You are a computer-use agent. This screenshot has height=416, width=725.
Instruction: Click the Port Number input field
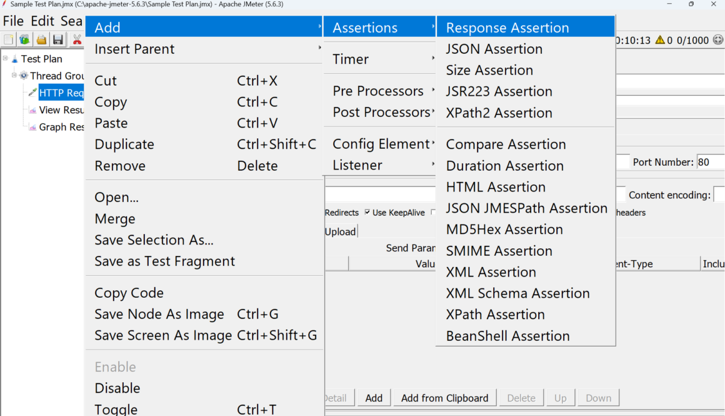tap(711, 162)
